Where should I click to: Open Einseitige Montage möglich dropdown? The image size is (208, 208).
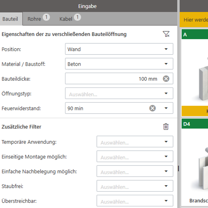coord(134,157)
